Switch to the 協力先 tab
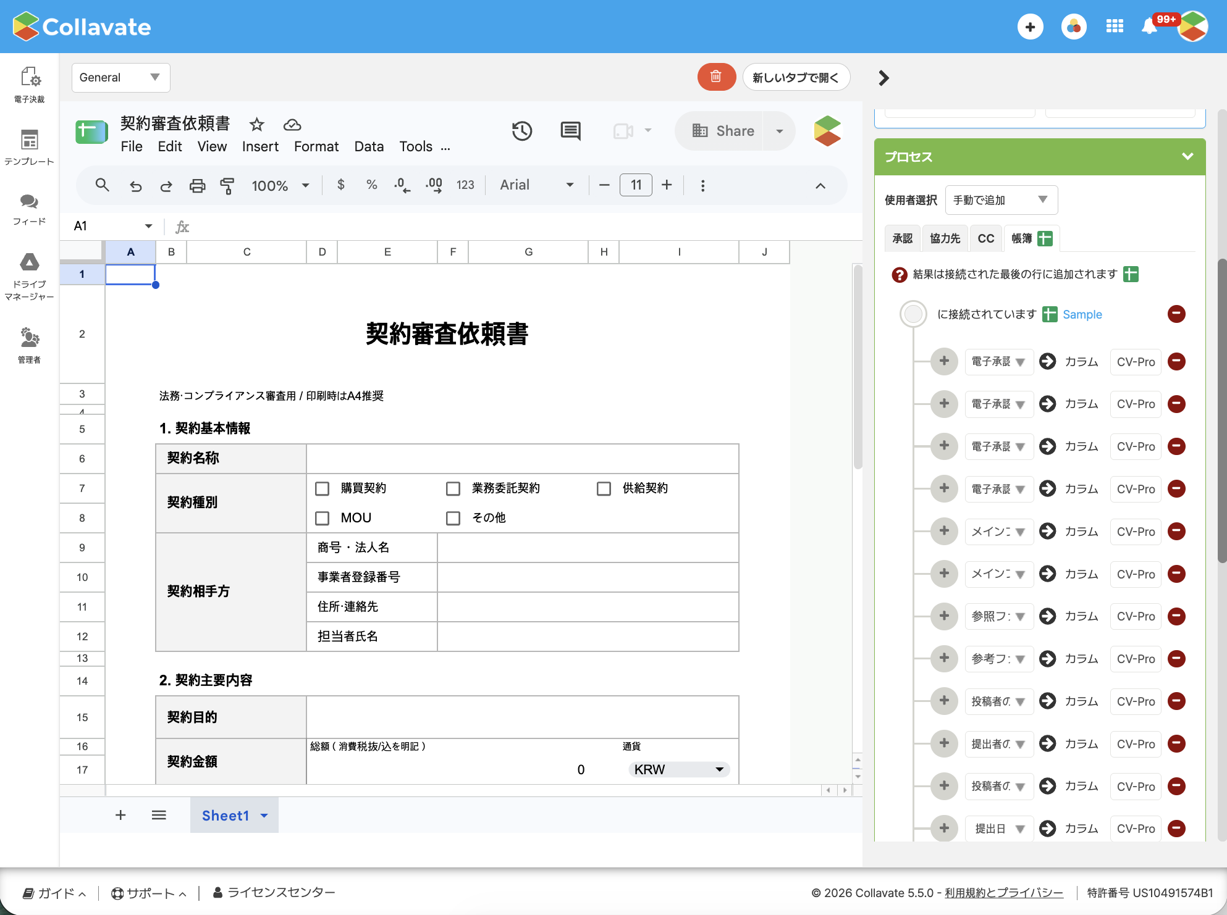This screenshot has width=1227, height=915. (x=945, y=238)
